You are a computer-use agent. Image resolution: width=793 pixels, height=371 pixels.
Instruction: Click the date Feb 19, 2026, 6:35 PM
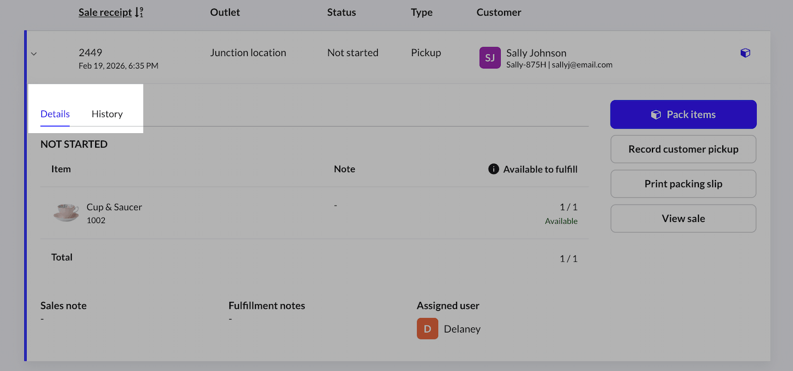[118, 66]
